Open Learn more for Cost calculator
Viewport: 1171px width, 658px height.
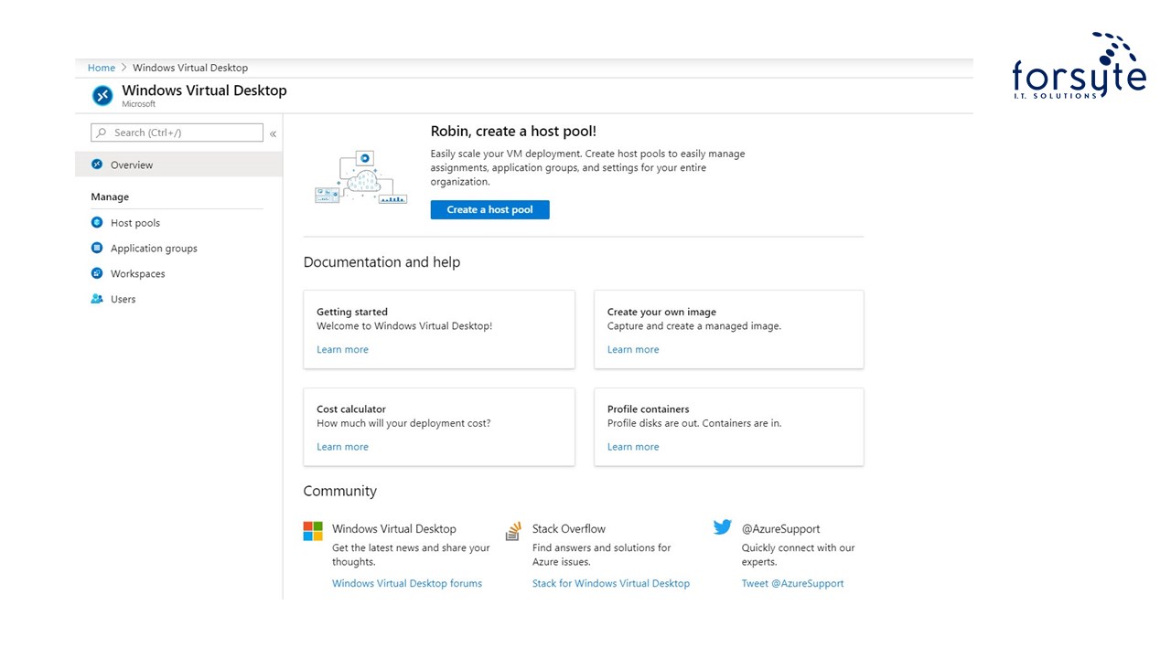coord(342,446)
